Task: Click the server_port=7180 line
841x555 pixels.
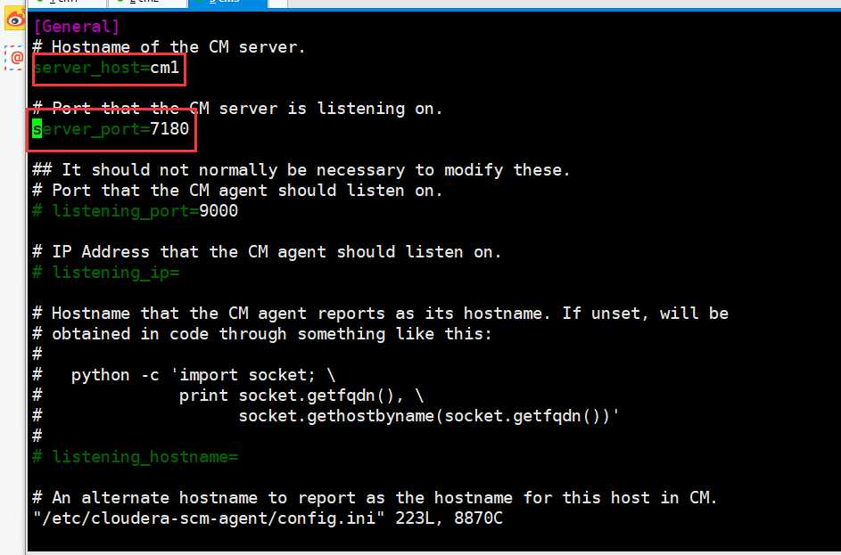Action: coord(111,129)
